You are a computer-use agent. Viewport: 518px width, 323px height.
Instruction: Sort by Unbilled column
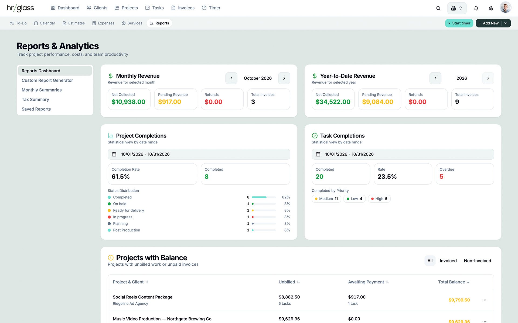(289, 282)
